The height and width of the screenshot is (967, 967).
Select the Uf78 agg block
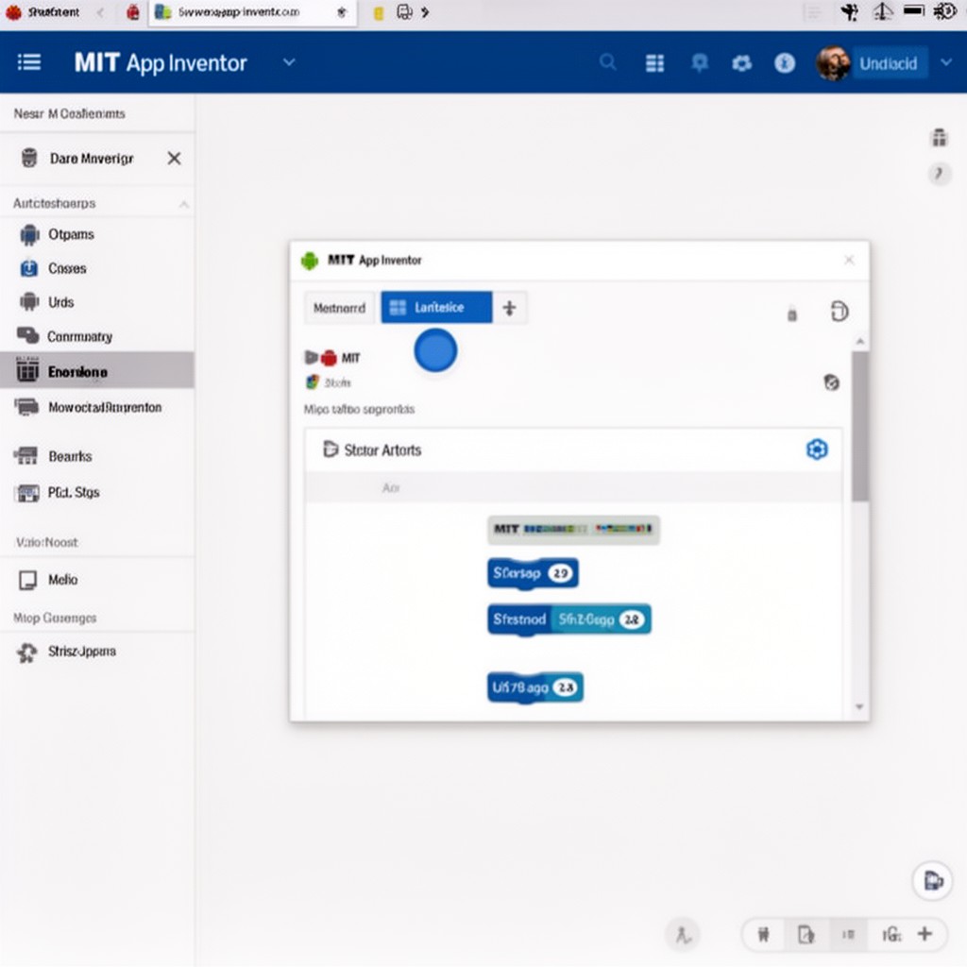pyautogui.click(x=535, y=687)
